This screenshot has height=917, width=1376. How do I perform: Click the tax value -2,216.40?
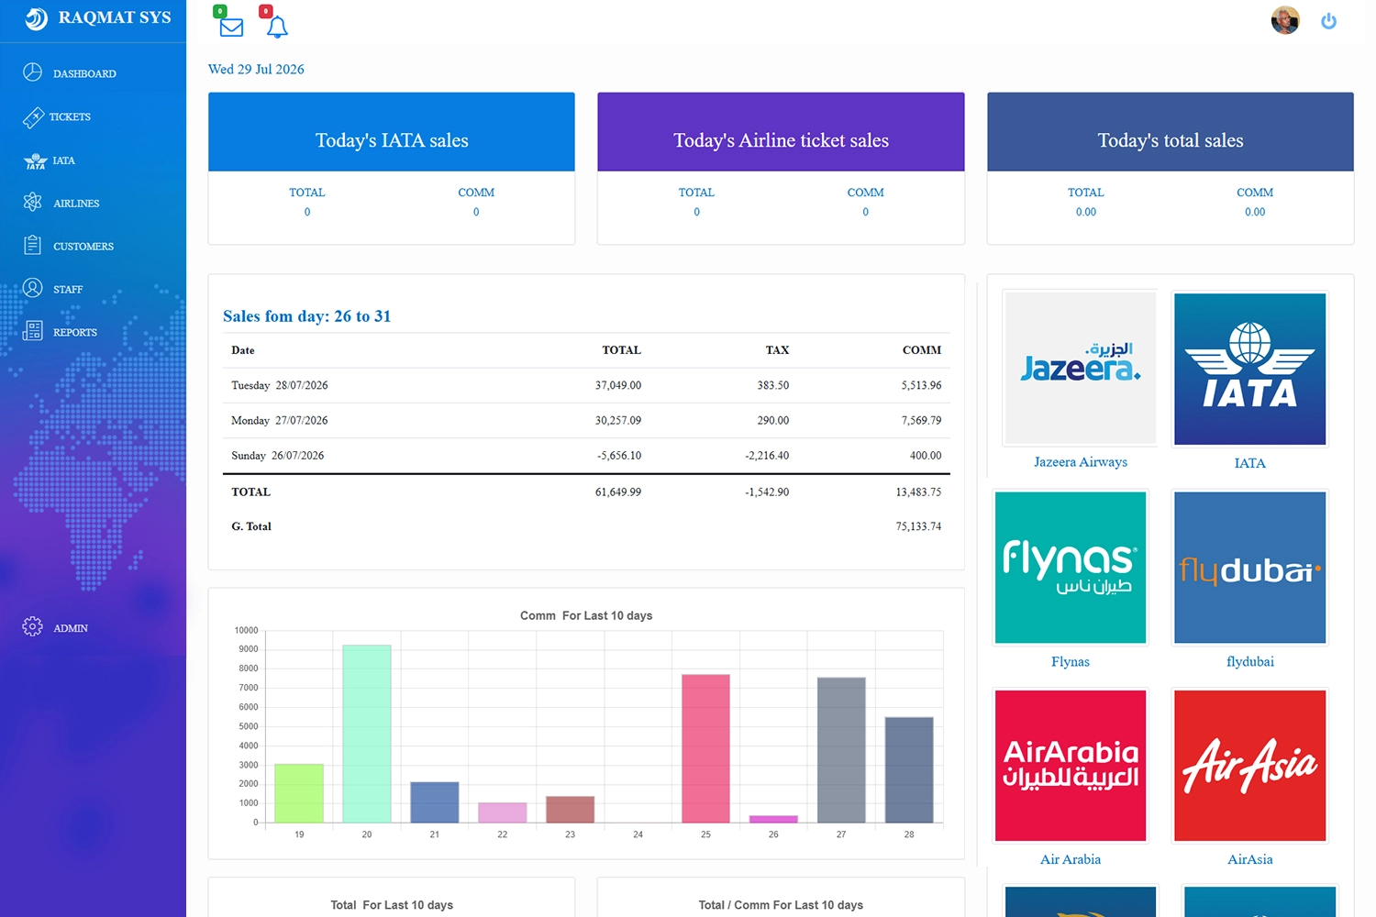767,455
